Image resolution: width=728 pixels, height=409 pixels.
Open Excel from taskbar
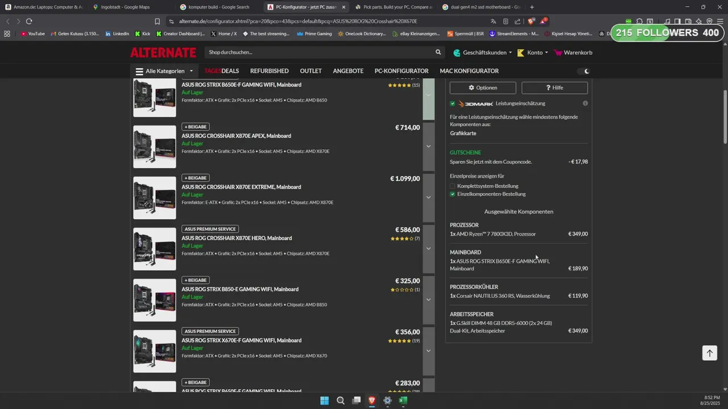coord(403,400)
